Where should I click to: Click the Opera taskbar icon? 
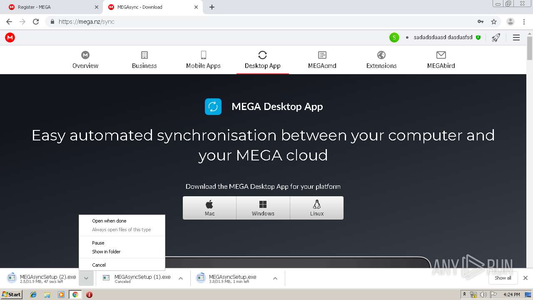pyautogui.click(x=89, y=295)
